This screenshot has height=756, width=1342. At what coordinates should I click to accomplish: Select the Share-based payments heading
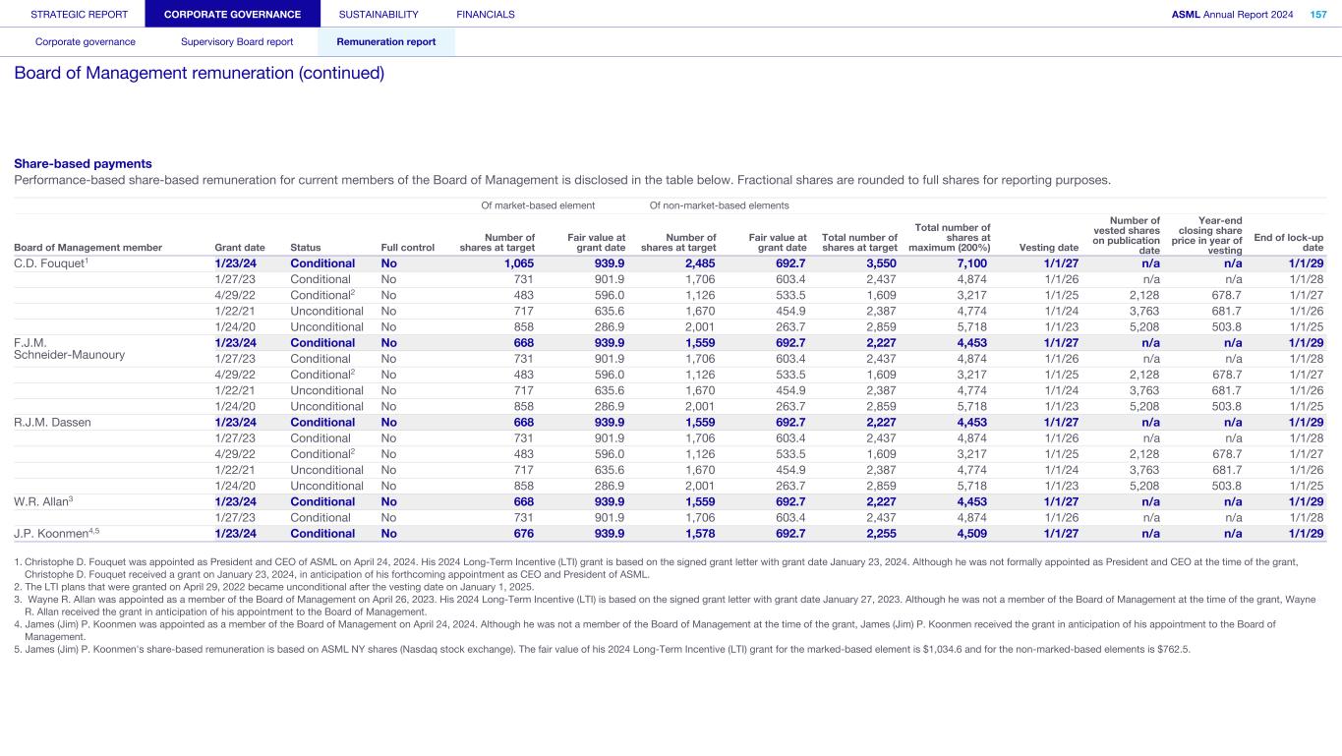tap(83, 163)
